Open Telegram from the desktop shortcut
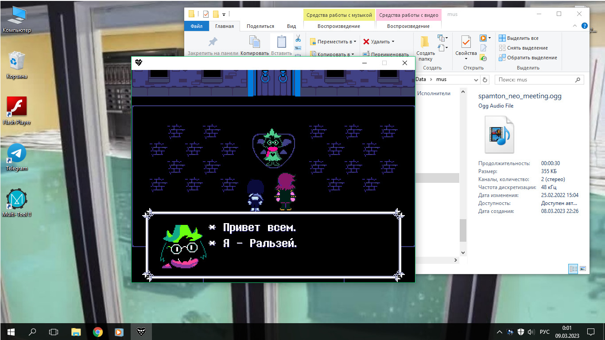This screenshot has height=340, width=605. point(17,154)
